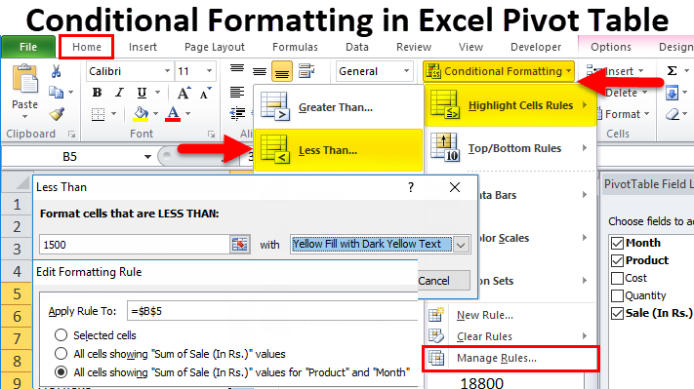Switch to the Data tab
The height and width of the screenshot is (389, 694).
pyautogui.click(x=357, y=47)
